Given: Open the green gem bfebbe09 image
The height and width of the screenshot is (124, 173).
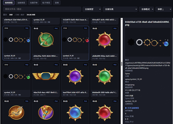Looking at the screenshot, I should tap(105, 80).
